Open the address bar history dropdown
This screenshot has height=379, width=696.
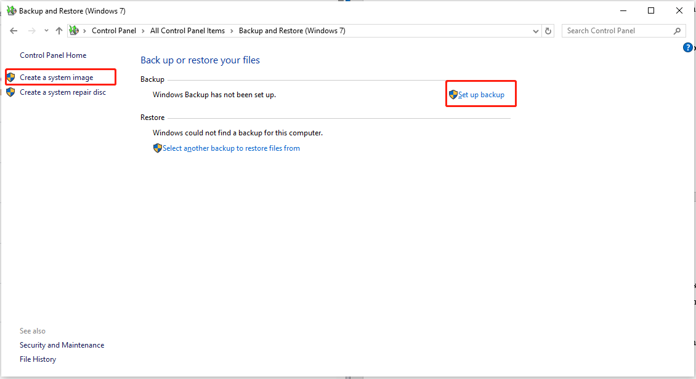(x=535, y=30)
